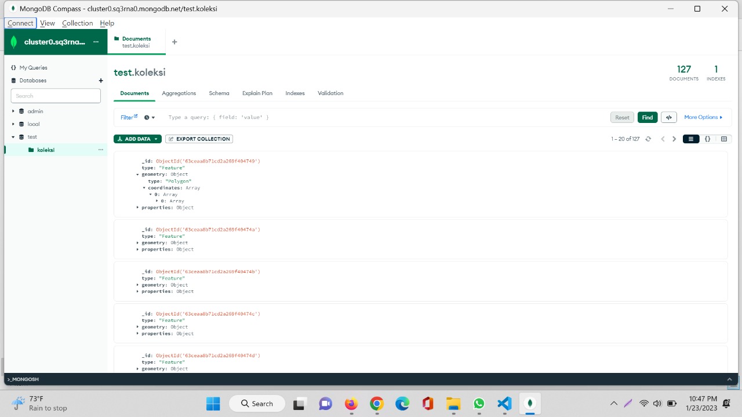This screenshot has width=742, height=417.
Task: Open cluster options ellipsis menu
Action: [96, 42]
